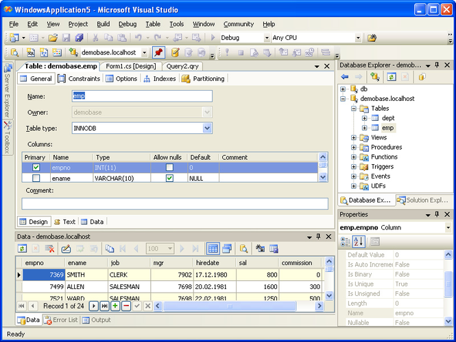The width and height of the screenshot is (456, 342).
Task: Expand the db node in Database Explorer
Action: pos(343,89)
